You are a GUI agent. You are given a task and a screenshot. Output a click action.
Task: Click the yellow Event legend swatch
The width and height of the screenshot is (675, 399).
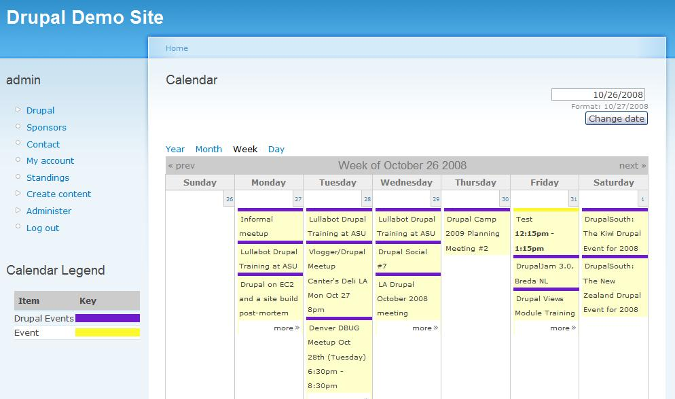[x=107, y=332]
